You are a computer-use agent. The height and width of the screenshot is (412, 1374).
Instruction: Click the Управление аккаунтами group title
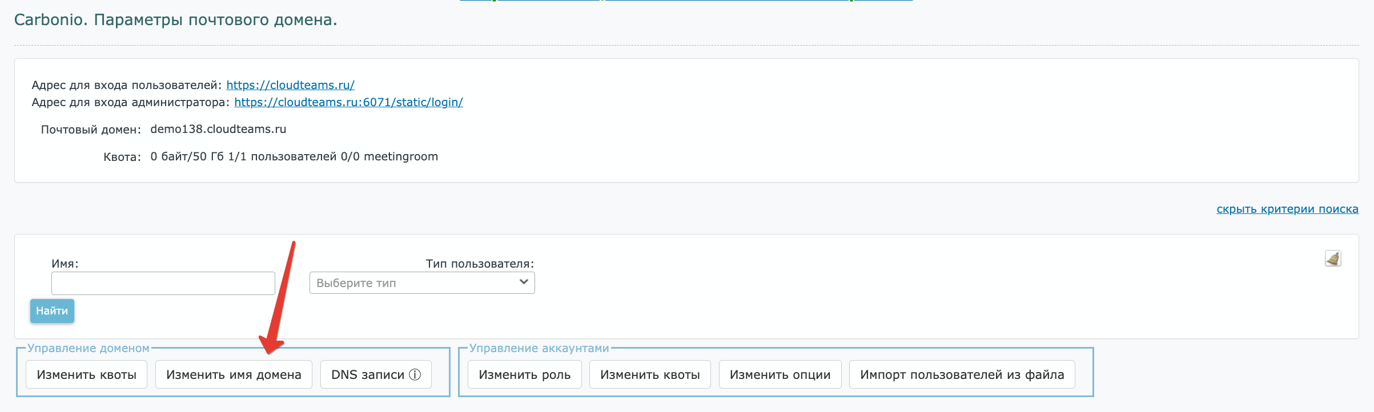[x=539, y=348]
